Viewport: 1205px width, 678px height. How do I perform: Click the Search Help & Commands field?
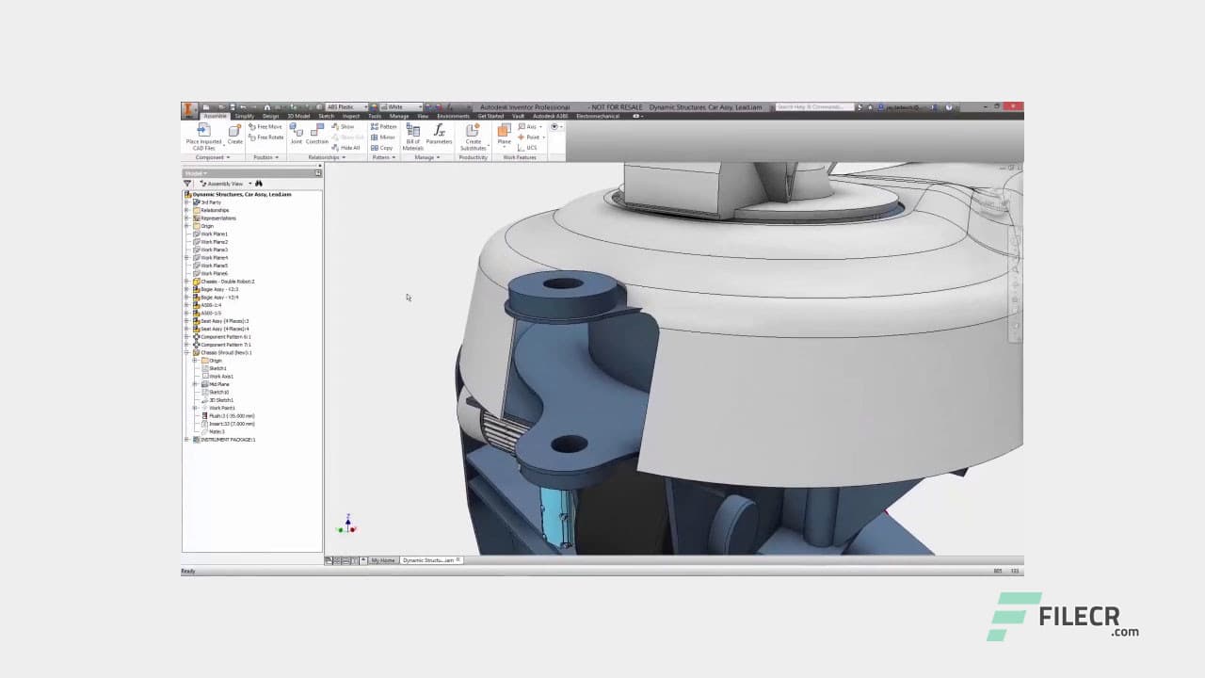[x=814, y=107]
